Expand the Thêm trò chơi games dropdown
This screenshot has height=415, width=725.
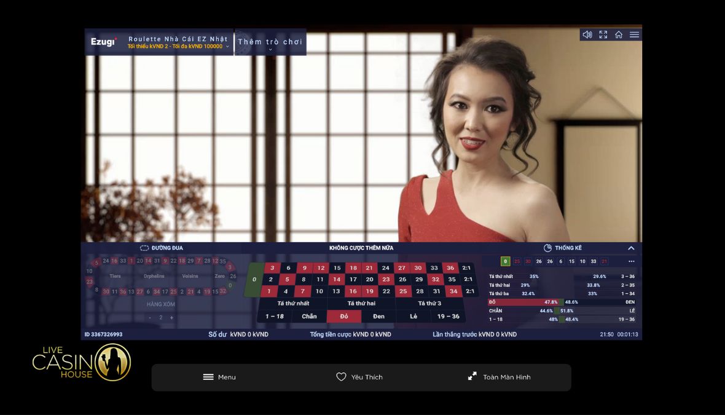tap(270, 50)
